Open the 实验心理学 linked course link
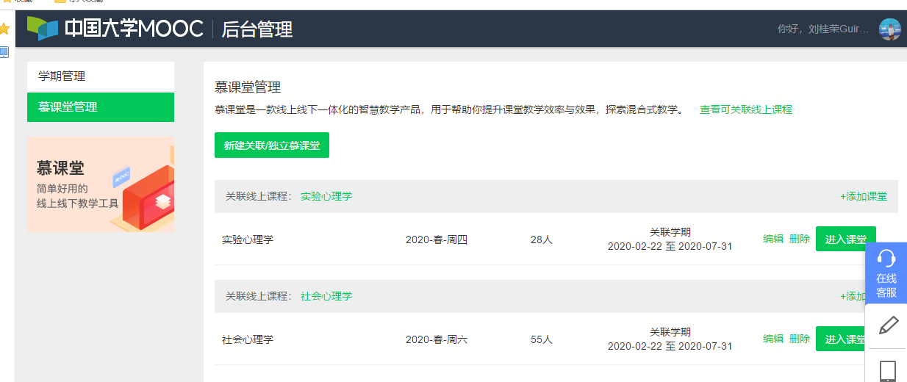The height and width of the screenshot is (382, 907). [326, 196]
